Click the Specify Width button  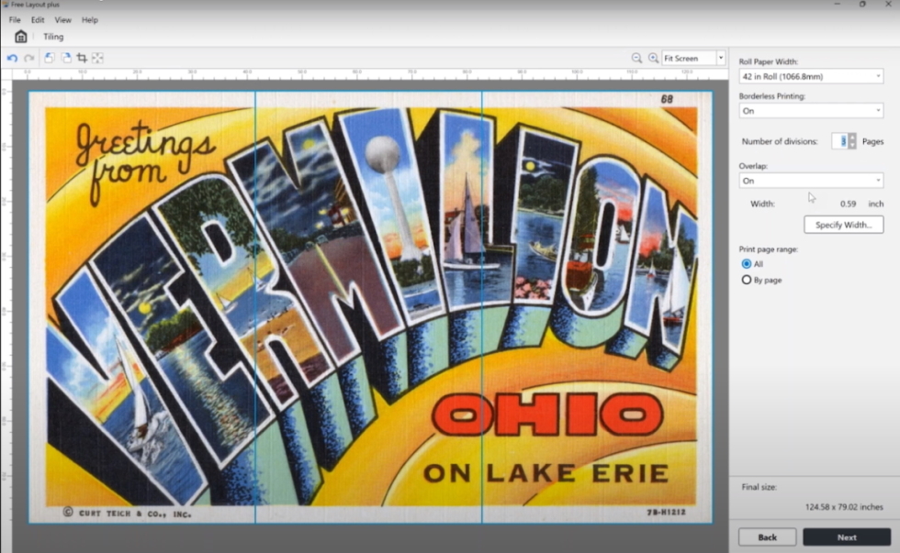click(x=843, y=224)
